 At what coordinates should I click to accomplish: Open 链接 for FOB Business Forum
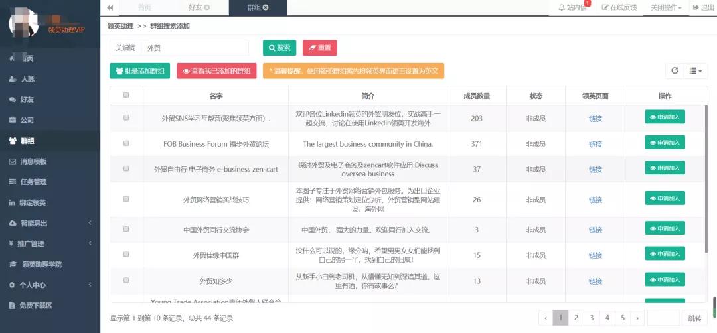[596, 144]
